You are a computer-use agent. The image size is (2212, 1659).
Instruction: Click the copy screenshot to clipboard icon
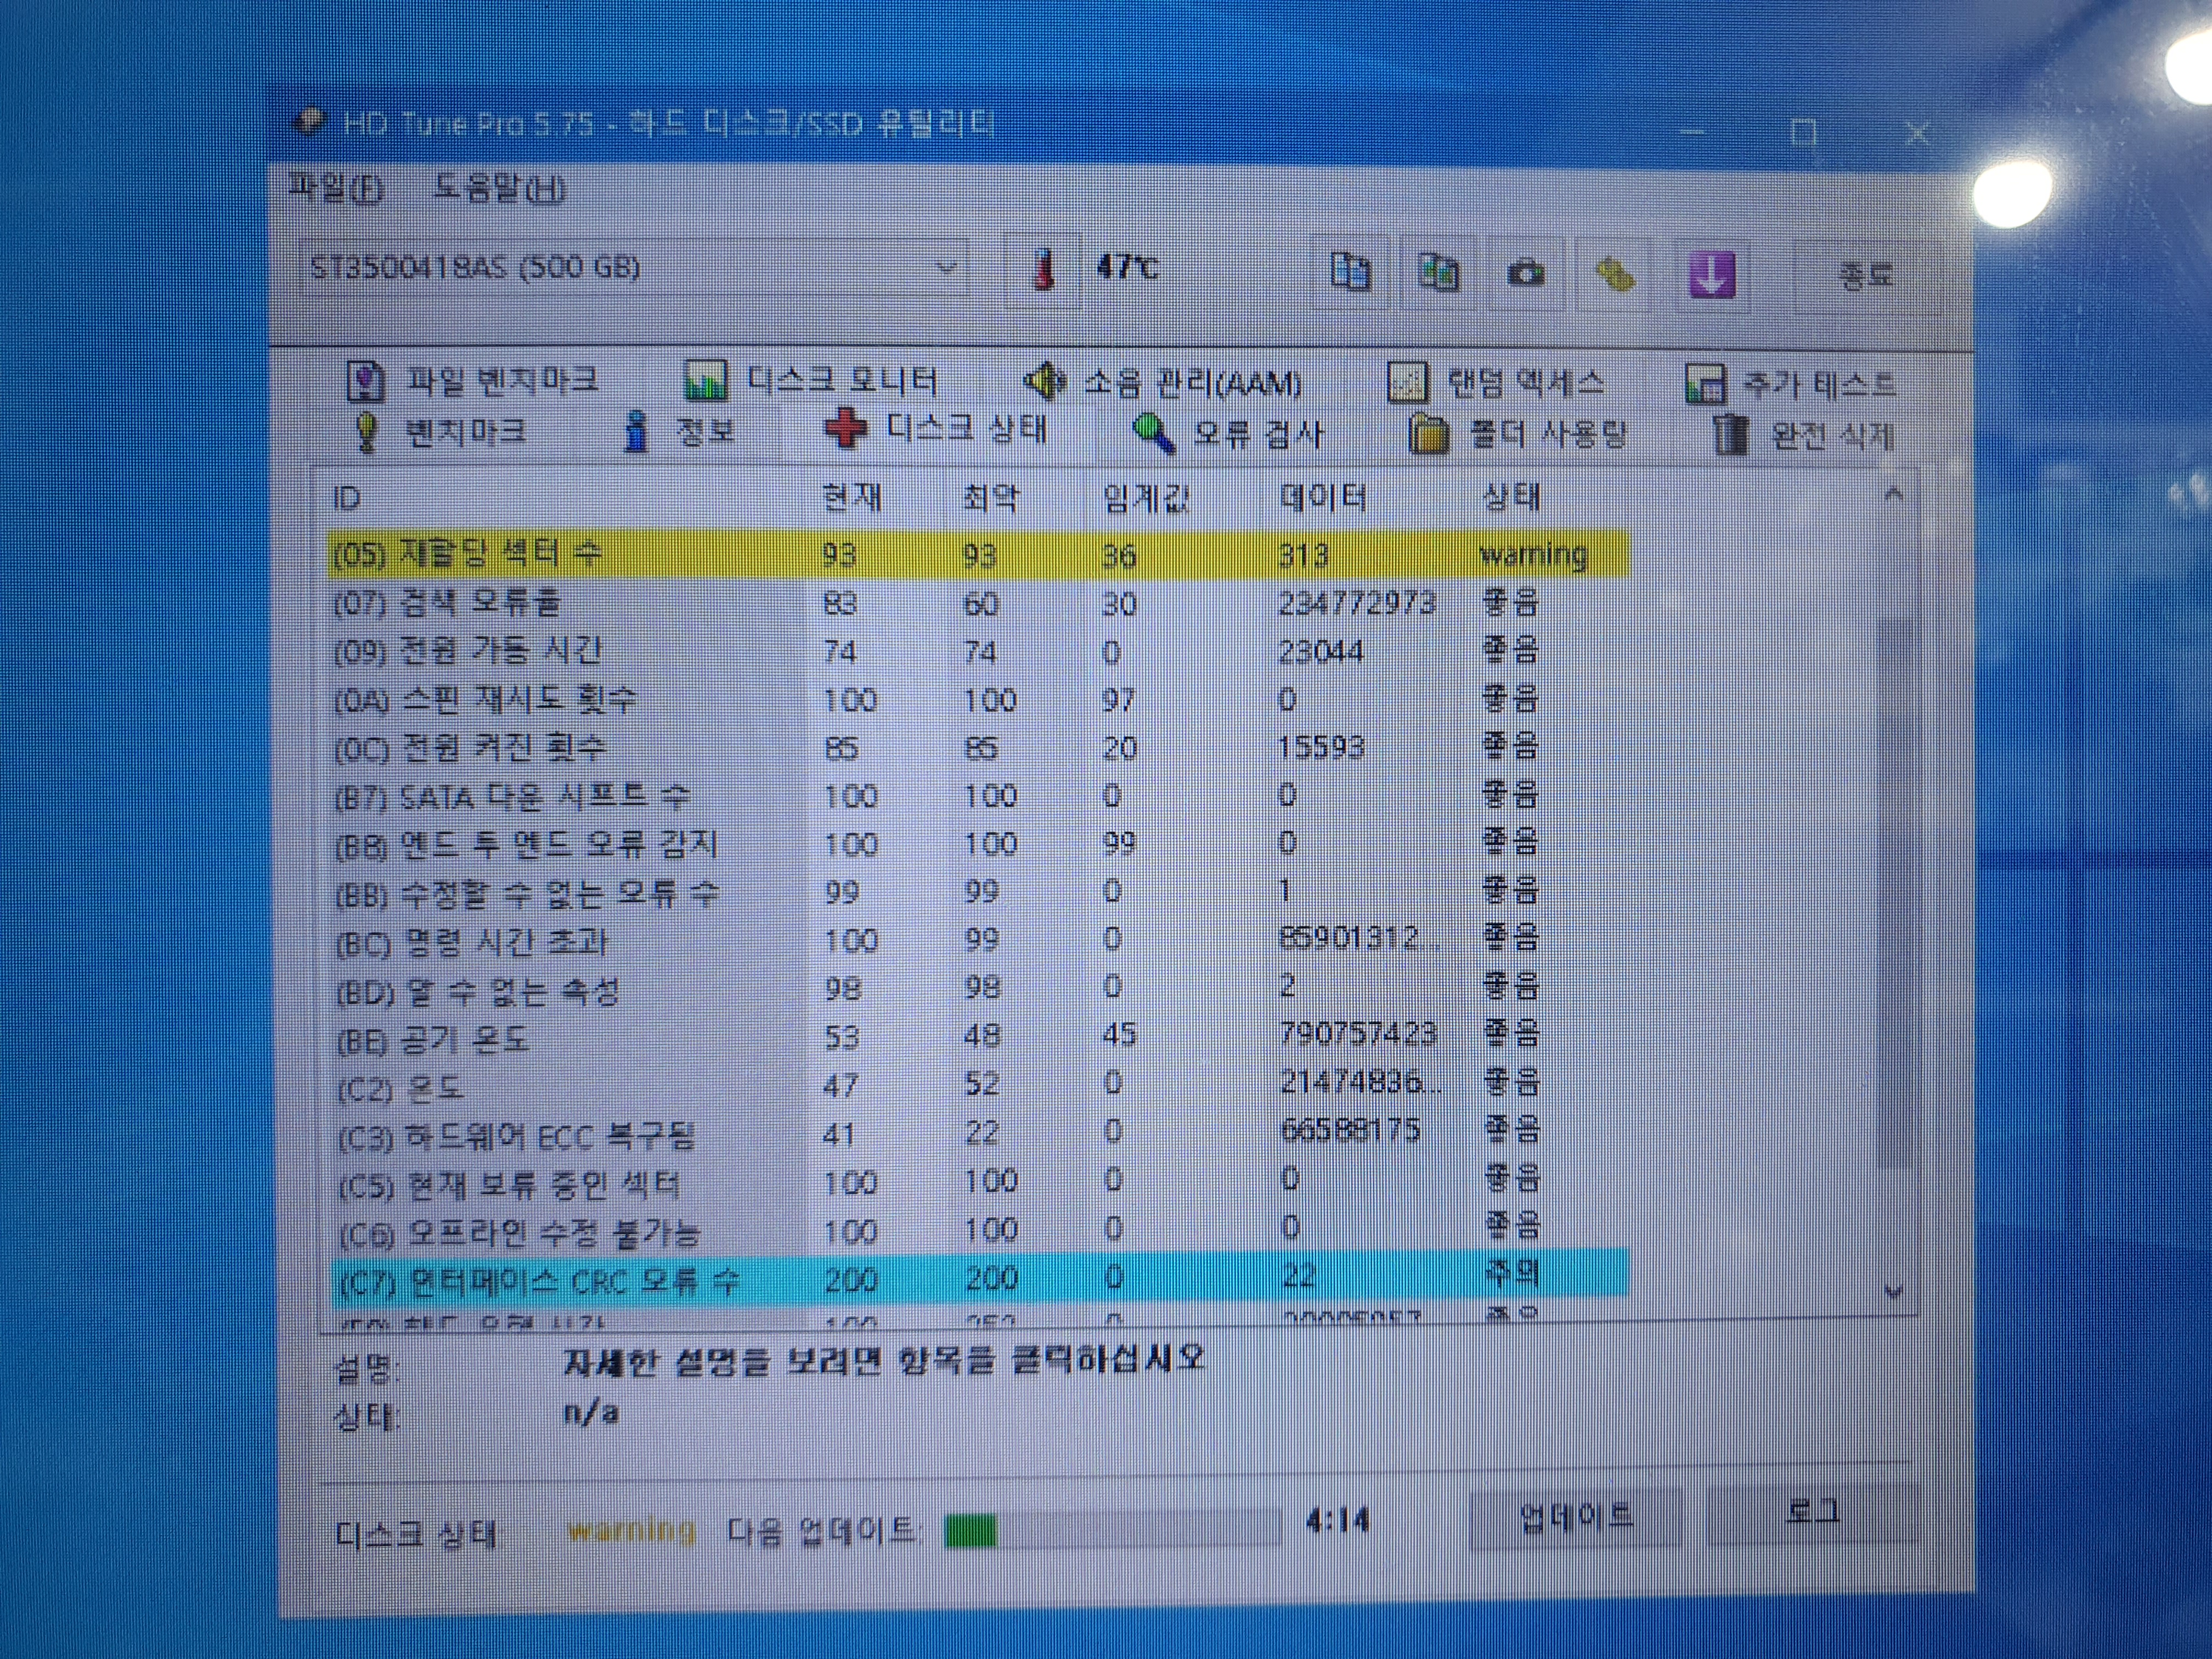[x=1438, y=271]
